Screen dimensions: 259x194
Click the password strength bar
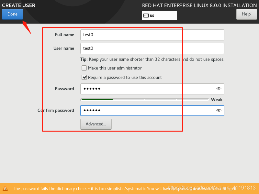(x=144, y=100)
